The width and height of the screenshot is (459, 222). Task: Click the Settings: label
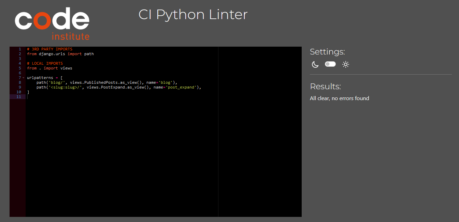327,52
